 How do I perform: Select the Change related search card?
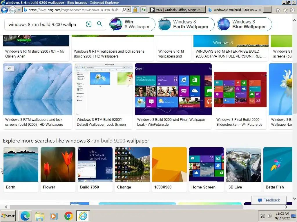(132, 169)
